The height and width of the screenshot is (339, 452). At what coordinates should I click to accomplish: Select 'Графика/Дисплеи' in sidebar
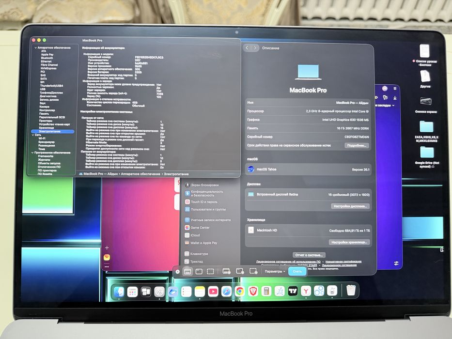51,93
